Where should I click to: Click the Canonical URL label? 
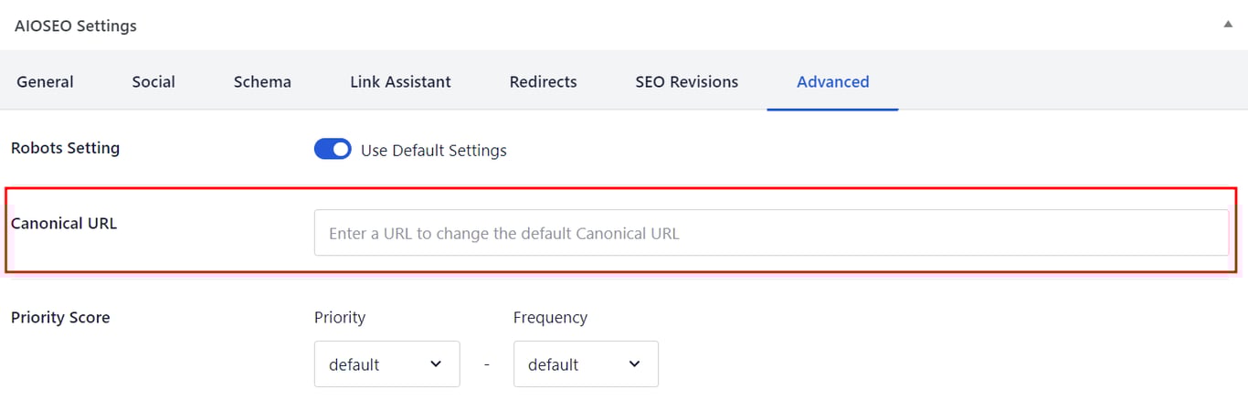pos(64,223)
